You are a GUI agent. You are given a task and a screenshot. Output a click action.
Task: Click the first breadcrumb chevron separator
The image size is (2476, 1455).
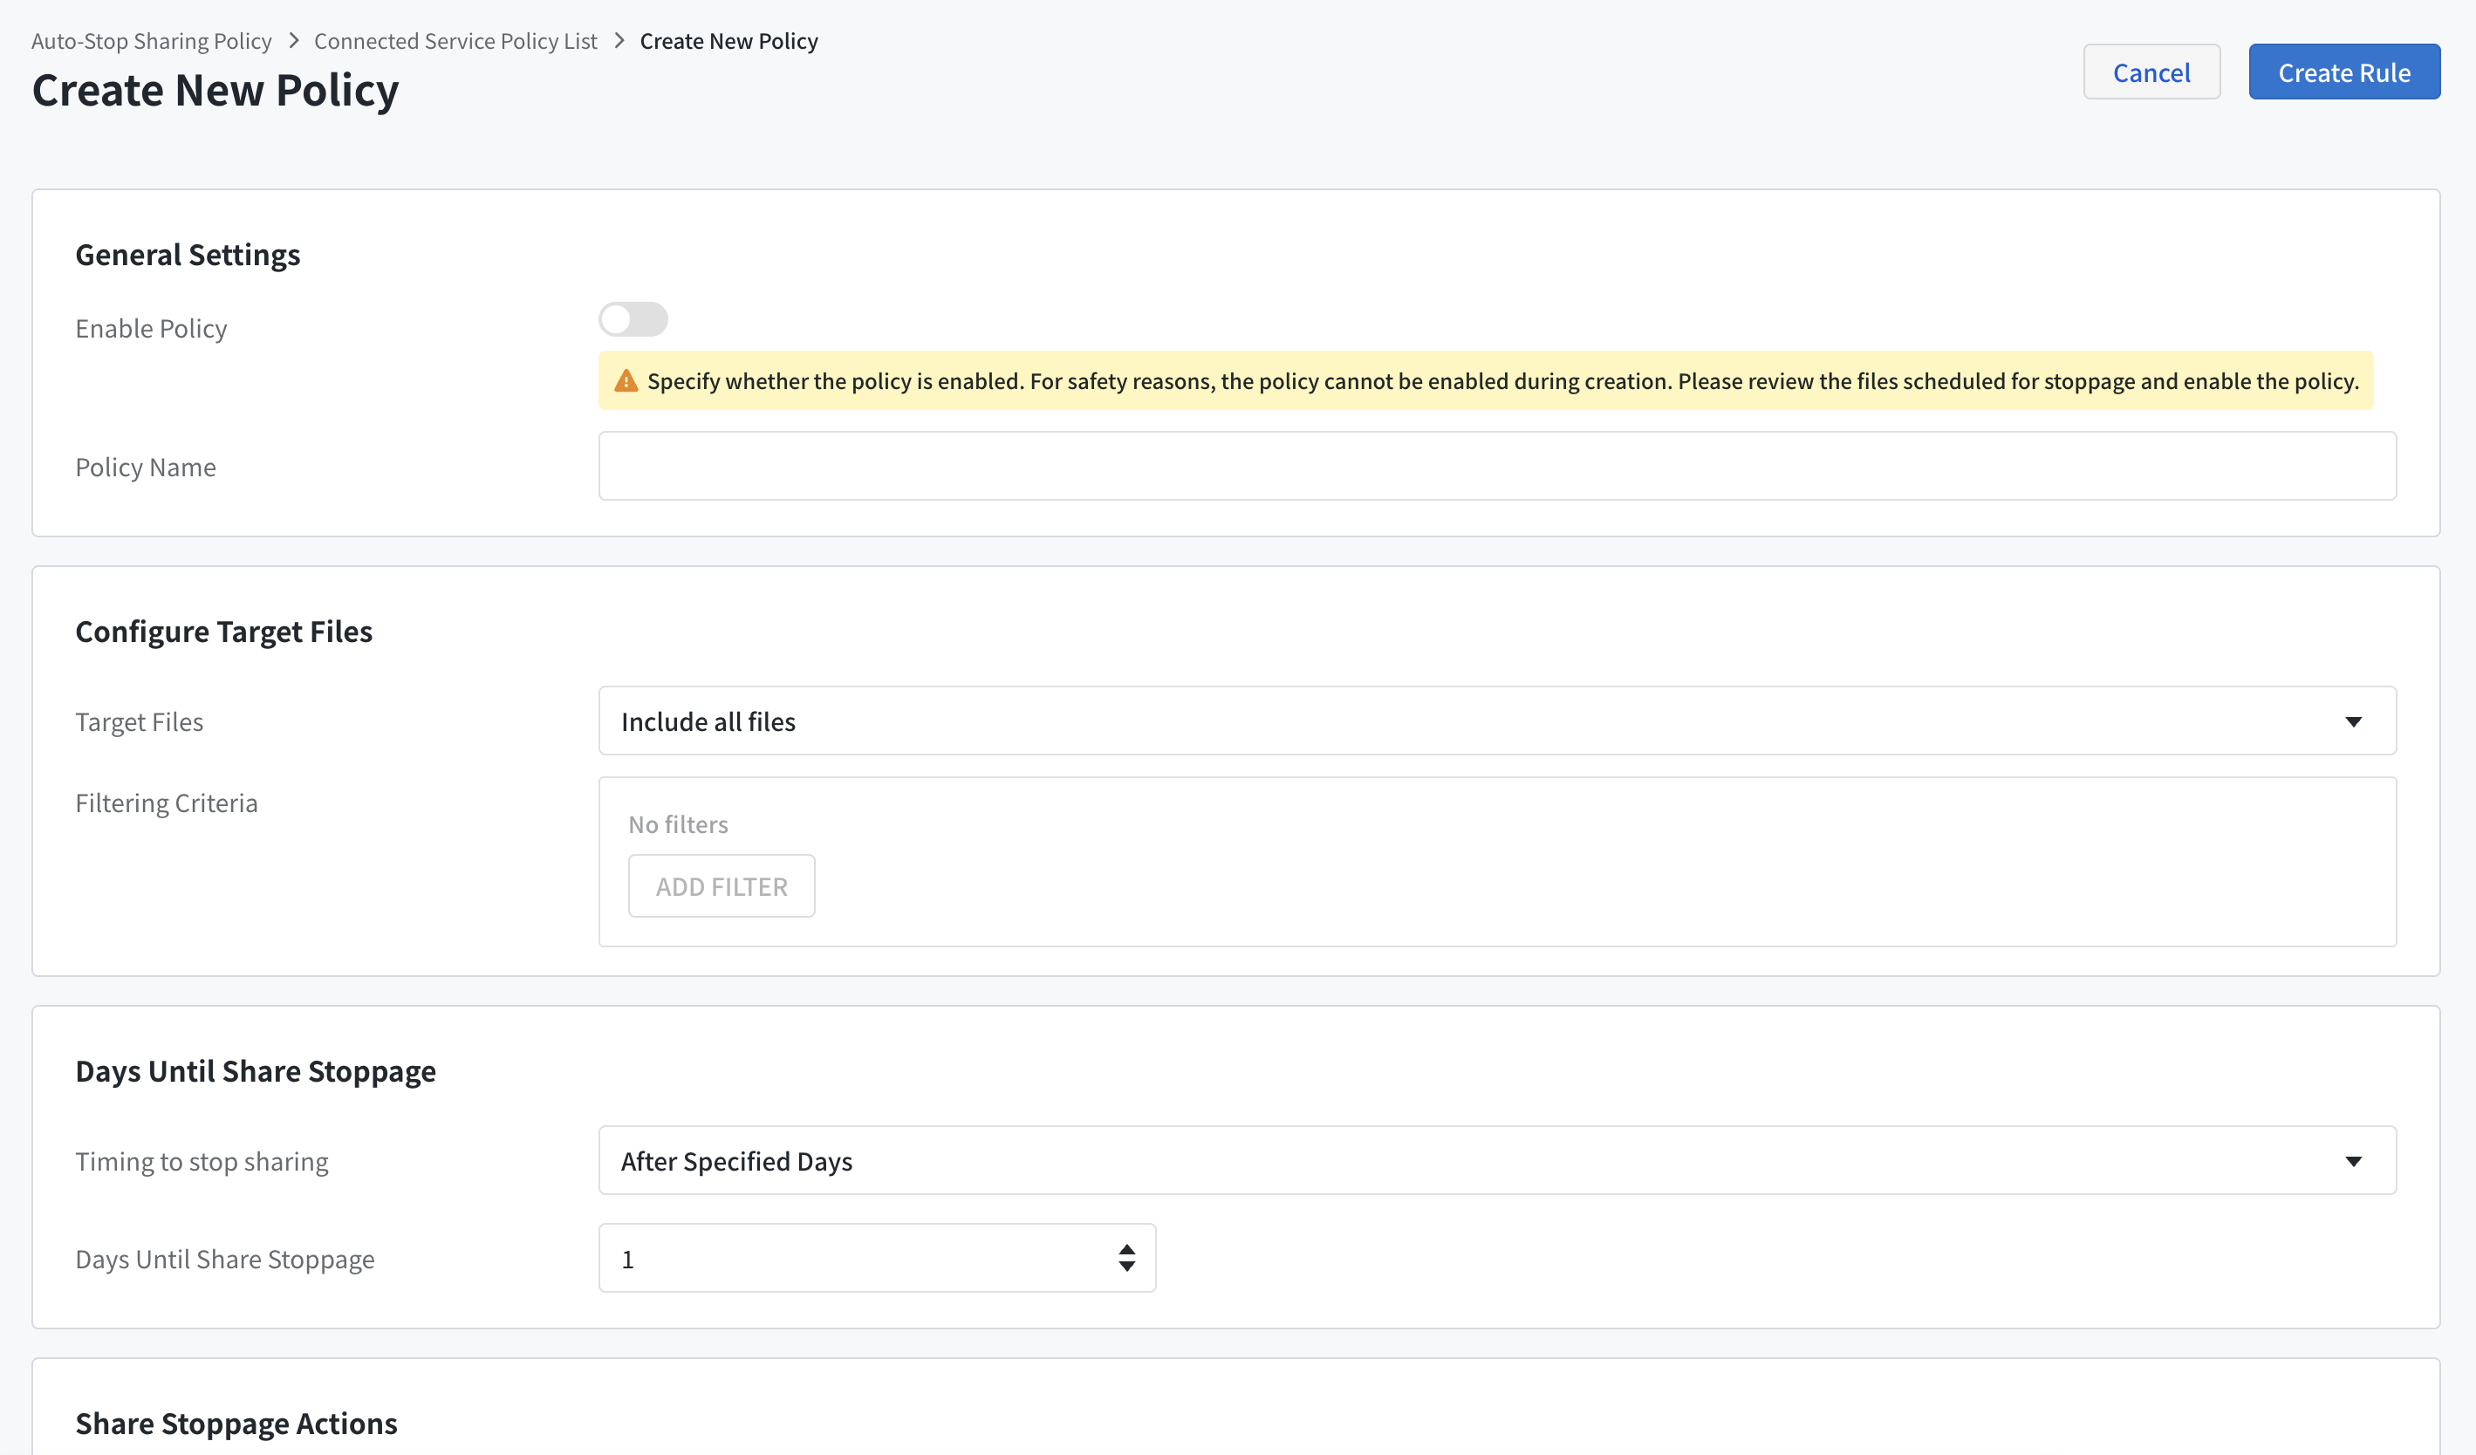(294, 41)
